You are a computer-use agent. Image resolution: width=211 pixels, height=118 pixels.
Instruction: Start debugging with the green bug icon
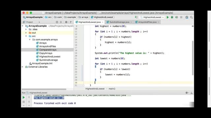click(172, 17)
